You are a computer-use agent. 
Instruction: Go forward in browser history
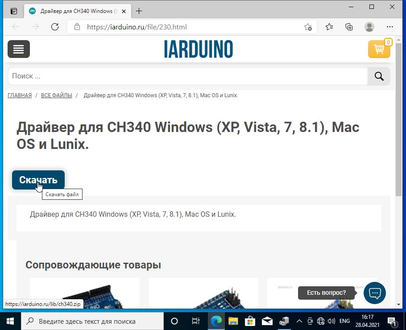[x=35, y=27]
